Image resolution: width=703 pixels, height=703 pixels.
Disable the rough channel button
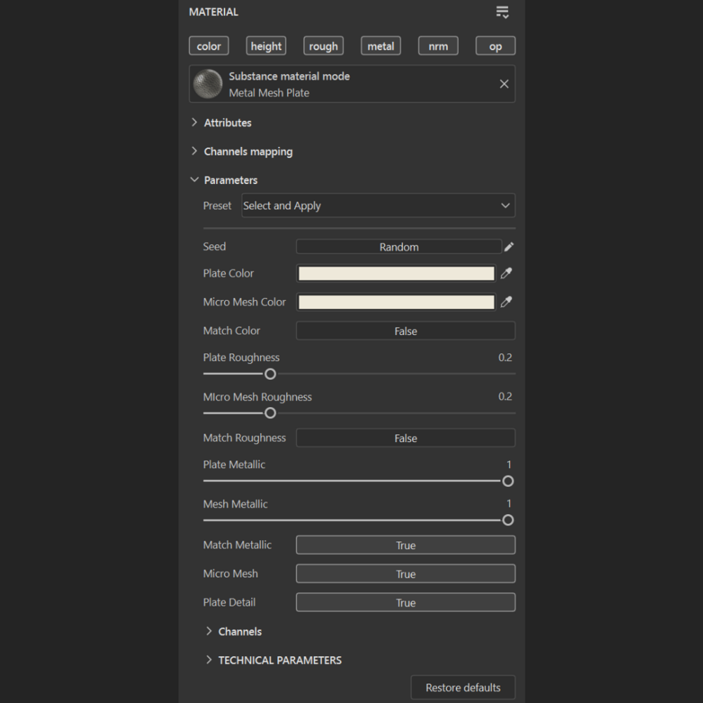pos(323,46)
